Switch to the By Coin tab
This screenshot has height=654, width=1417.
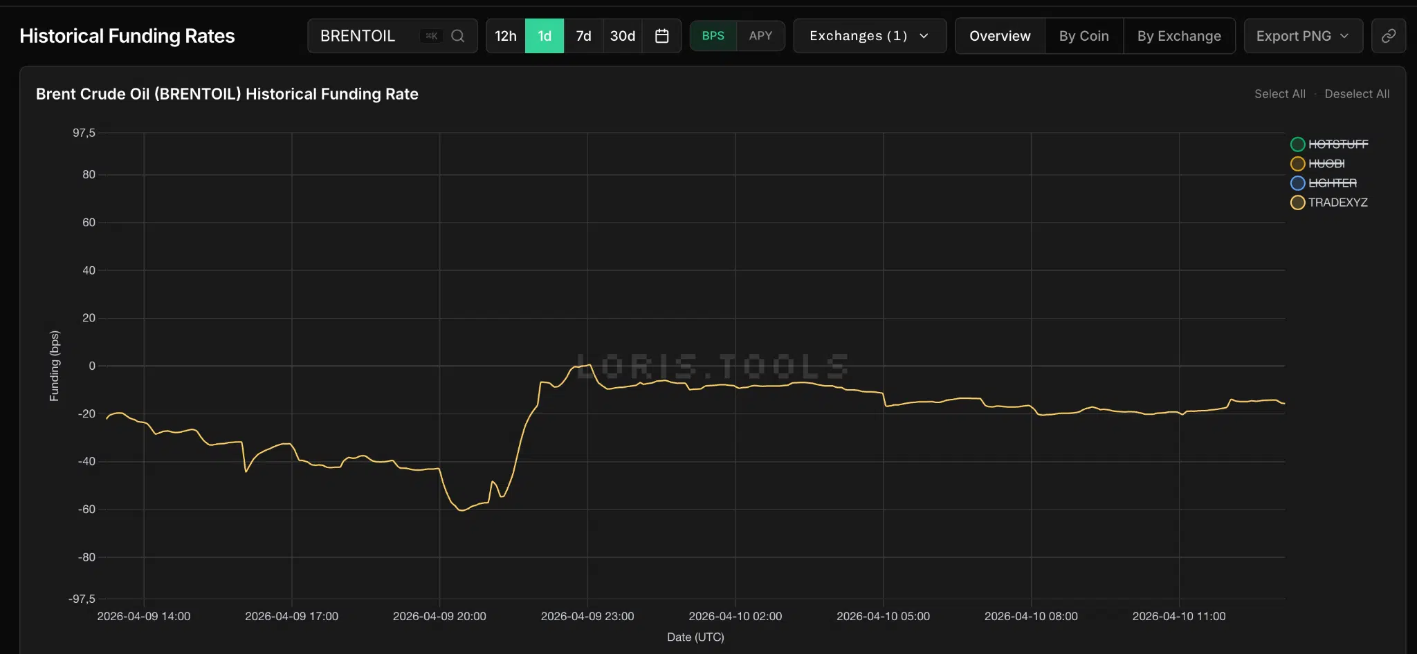[1083, 35]
